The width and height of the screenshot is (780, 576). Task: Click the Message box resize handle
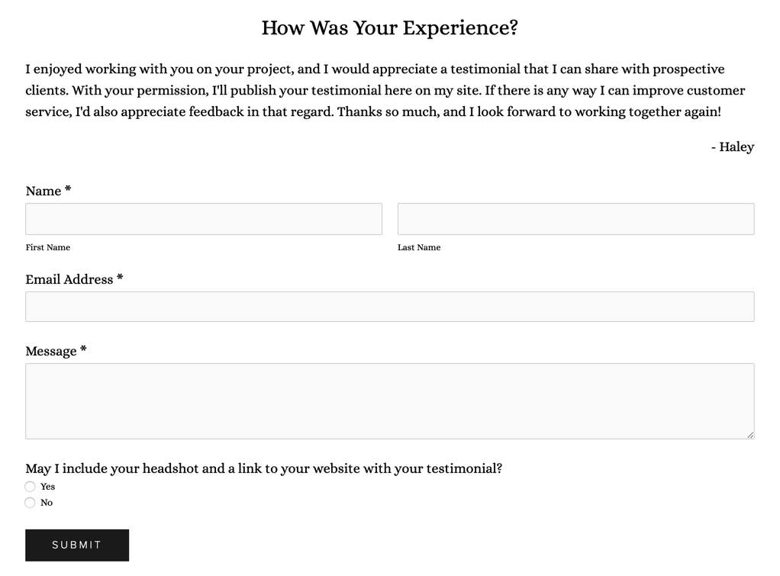click(x=750, y=435)
